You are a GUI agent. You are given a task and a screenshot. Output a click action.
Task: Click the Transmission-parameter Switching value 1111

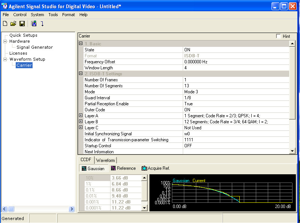tap(236, 140)
